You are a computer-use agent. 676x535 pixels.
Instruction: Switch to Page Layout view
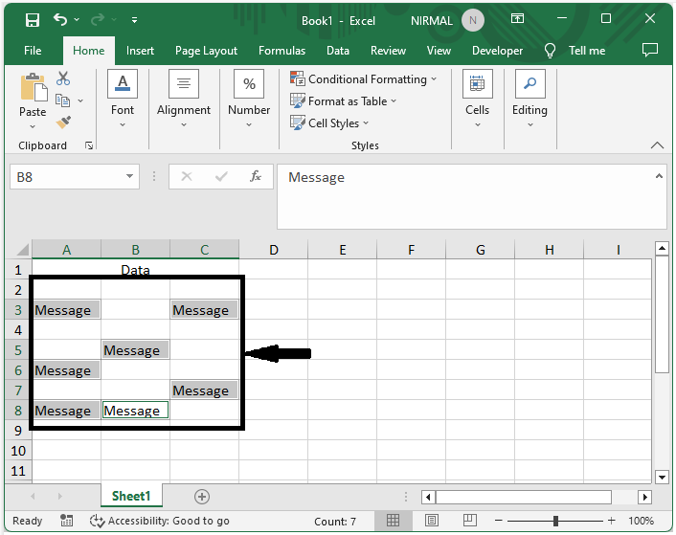432,521
